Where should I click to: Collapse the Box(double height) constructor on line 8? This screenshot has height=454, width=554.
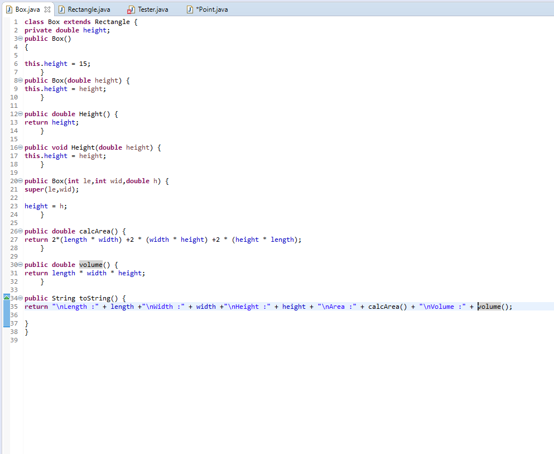click(21, 80)
